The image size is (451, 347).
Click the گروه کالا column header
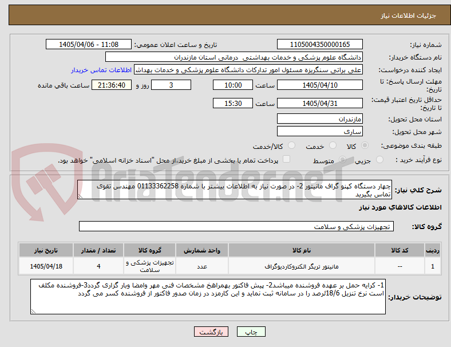pyautogui.click(x=149, y=250)
